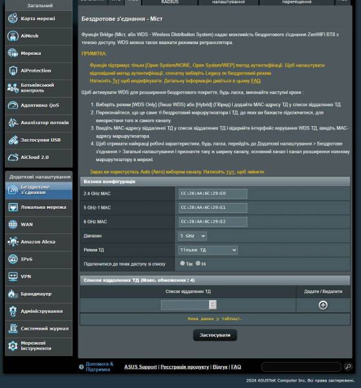The image size is (361, 388).
Task: Open the Карта мережі menu label
Action: tap(38, 19)
